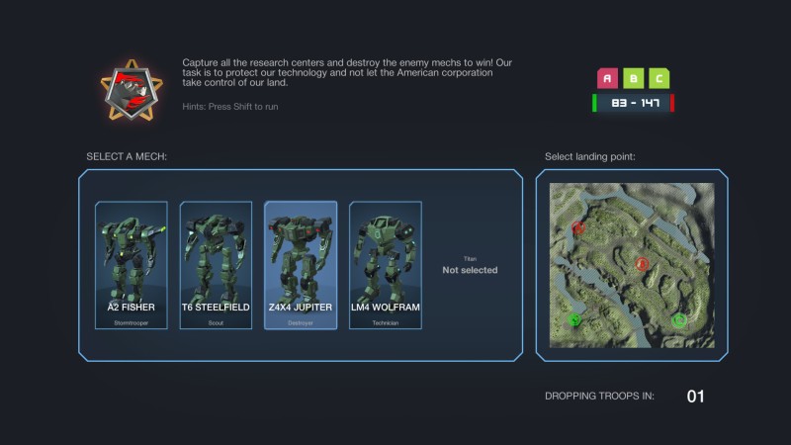The image size is (791, 445).
Task: Click the 'SELECT A MECH:' heading
Action: point(127,157)
